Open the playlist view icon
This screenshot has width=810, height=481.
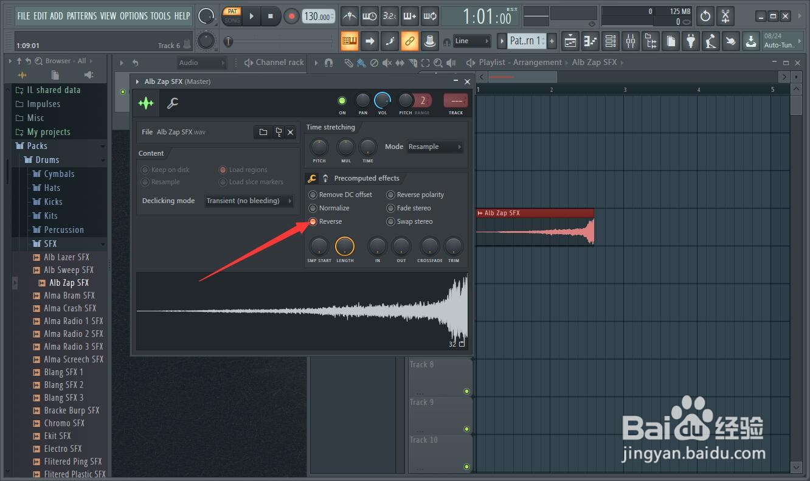(570, 41)
